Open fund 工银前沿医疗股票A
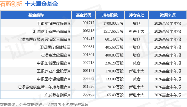Image resolution: width=187 pixels, height=107 pixels. [54, 23]
